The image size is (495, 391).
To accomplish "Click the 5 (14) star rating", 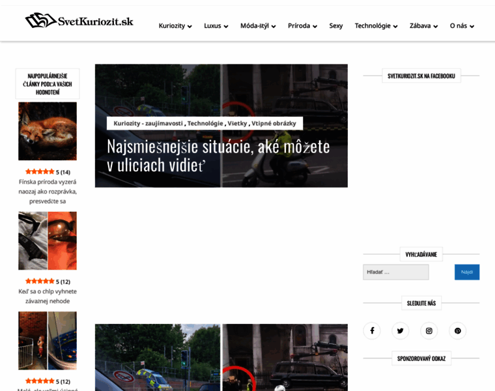I will tap(48, 172).
